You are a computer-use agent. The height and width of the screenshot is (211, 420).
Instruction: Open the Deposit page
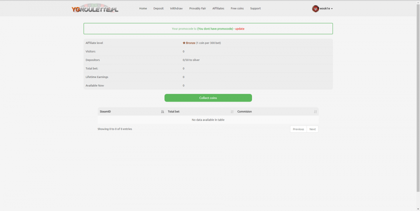[x=158, y=9]
